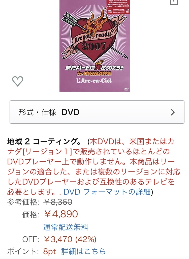This screenshot has width=189, height=259.
Task: Tap the share icon at top right
Action: pyautogui.click(x=174, y=2)
